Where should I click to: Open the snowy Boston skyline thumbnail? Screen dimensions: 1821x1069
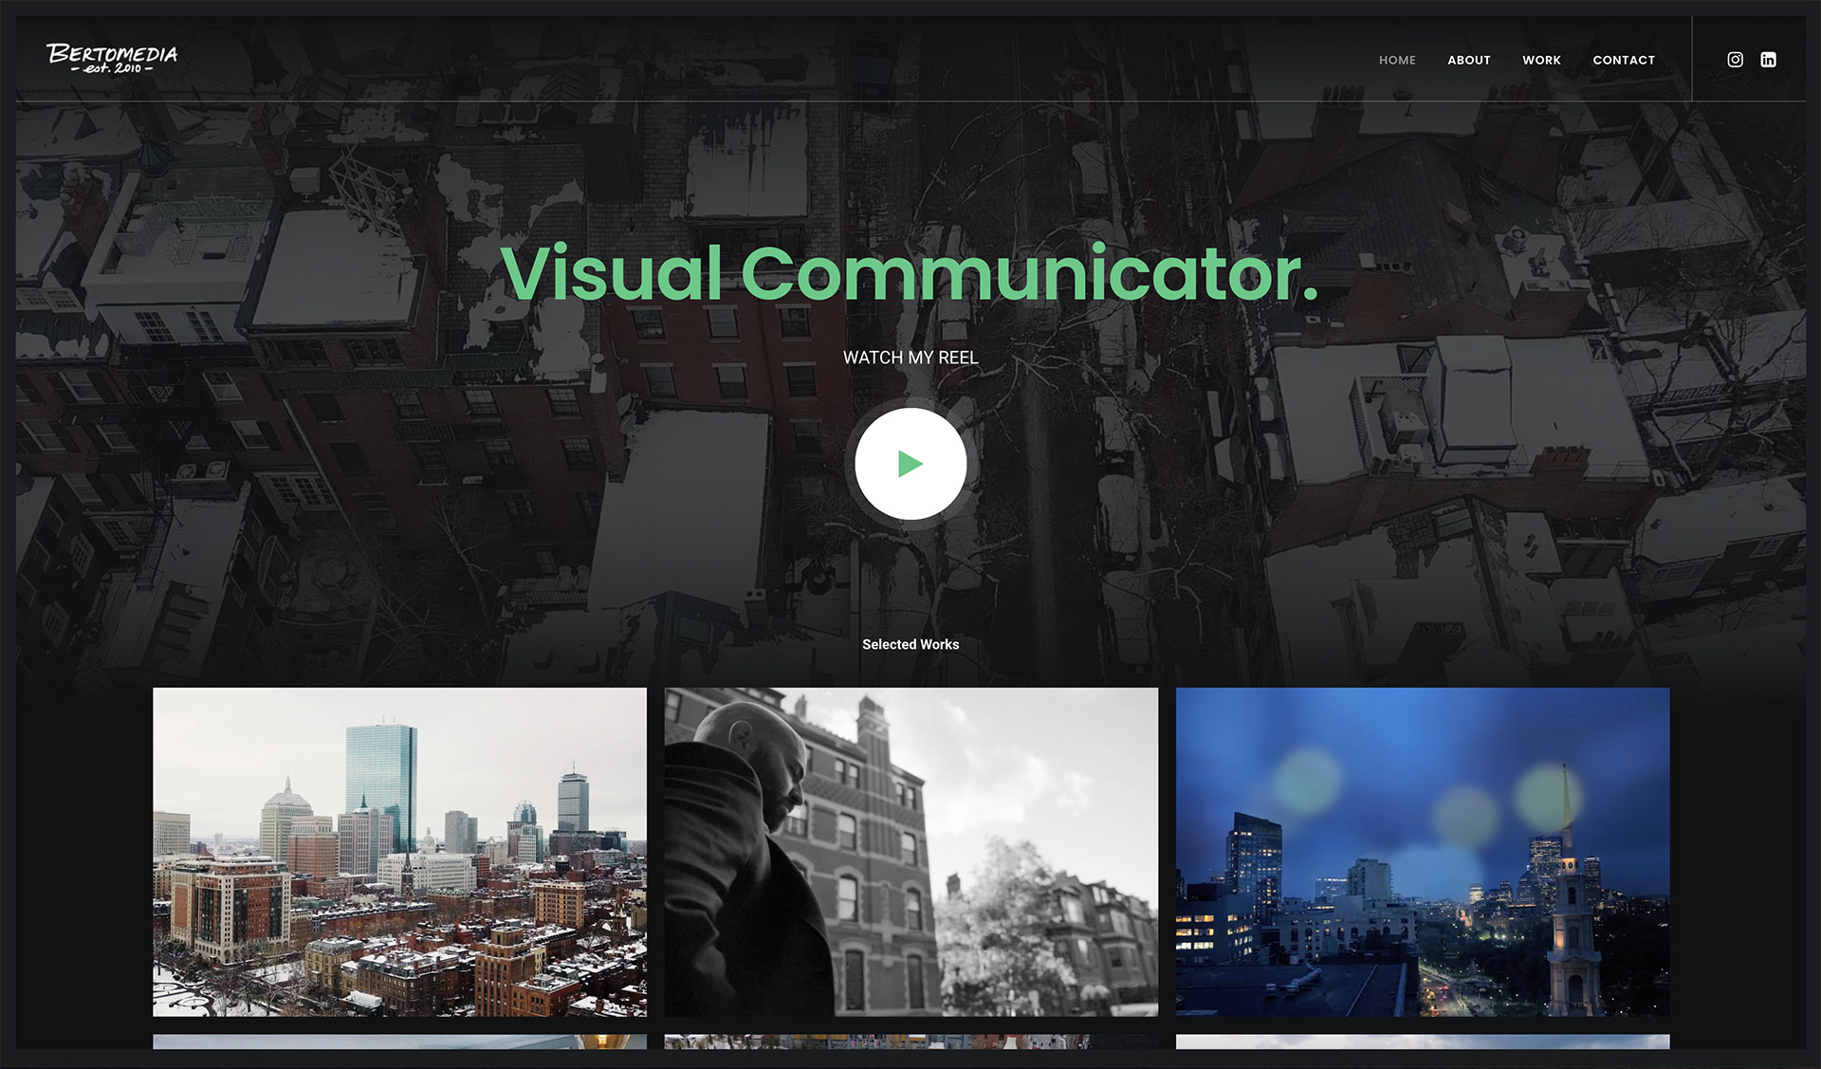coord(399,851)
